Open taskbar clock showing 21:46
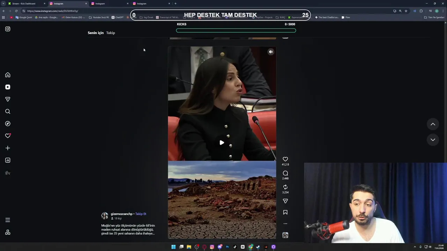The height and width of the screenshot is (251, 447). [x=439, y=247]
